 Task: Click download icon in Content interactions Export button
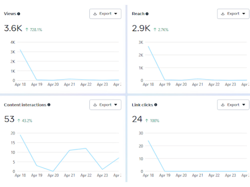[95, 105]
